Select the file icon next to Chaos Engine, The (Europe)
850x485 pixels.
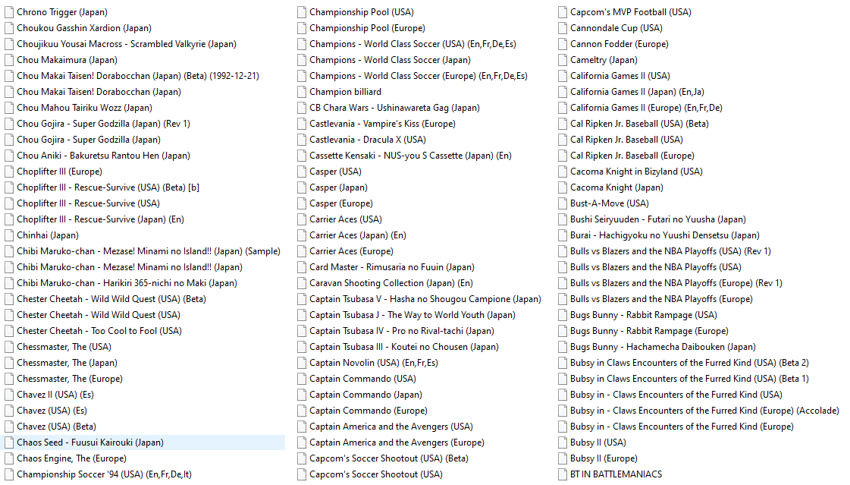coord(8,458)
